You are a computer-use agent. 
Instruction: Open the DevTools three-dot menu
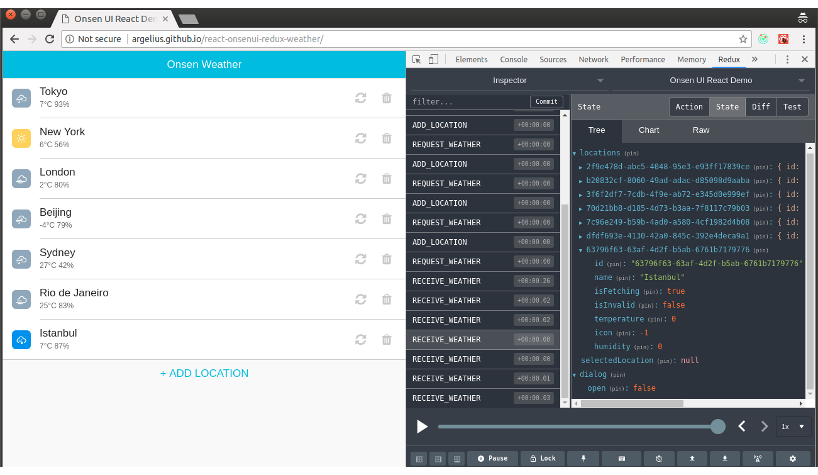pyautogui.click(x=787, y=59)
